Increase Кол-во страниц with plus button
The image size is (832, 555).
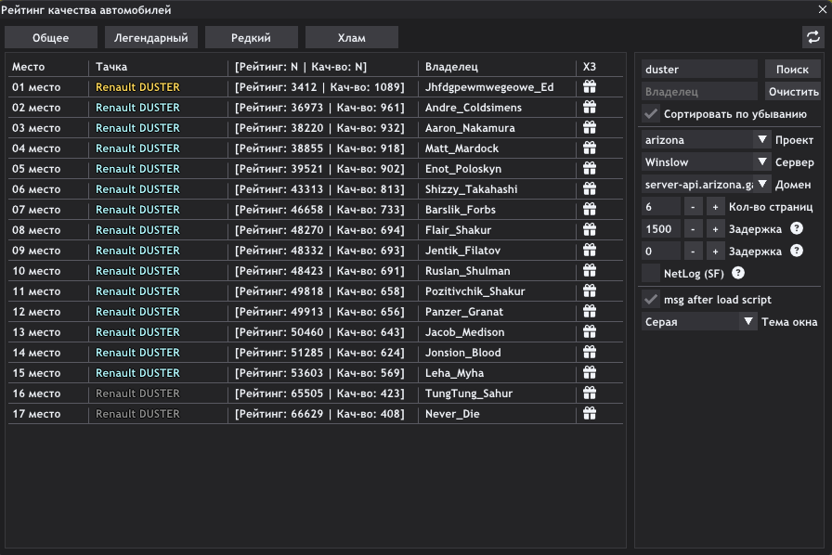(x=715, y=206)
